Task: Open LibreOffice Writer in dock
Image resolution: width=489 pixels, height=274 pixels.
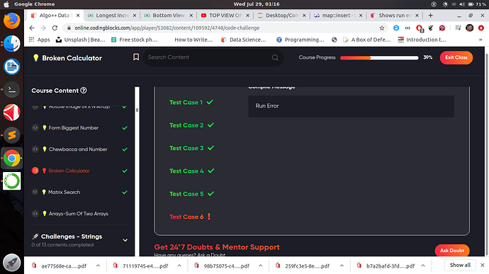Action: [12, 67]
